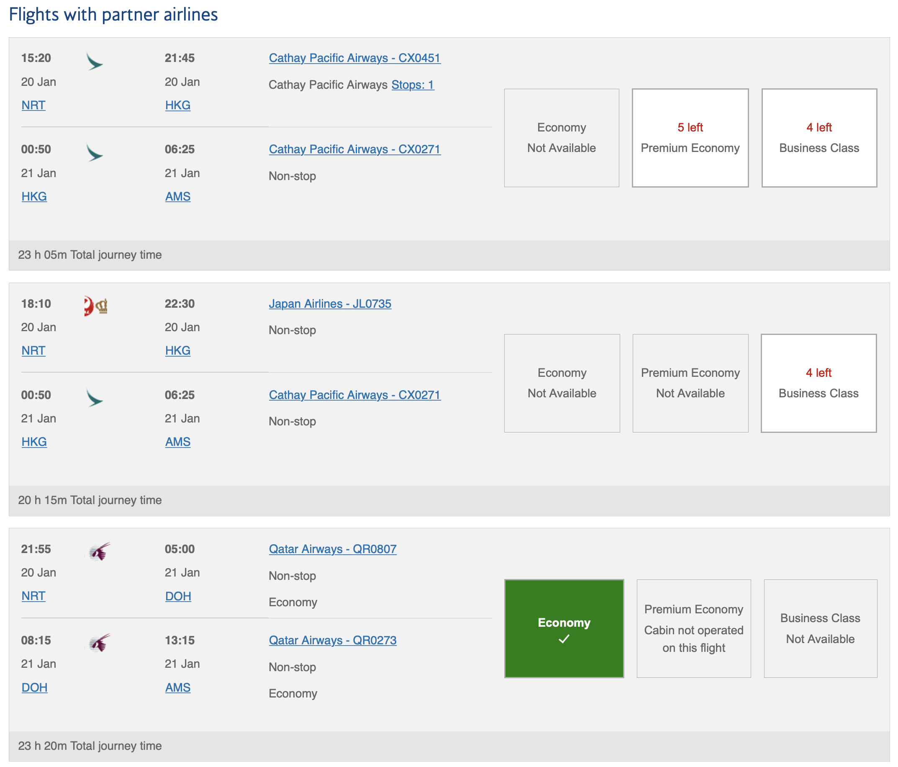This screenshot has width=898, height=767.
Task: Click AMS airport link in Qatar itinerary
Action: [177, 687]
